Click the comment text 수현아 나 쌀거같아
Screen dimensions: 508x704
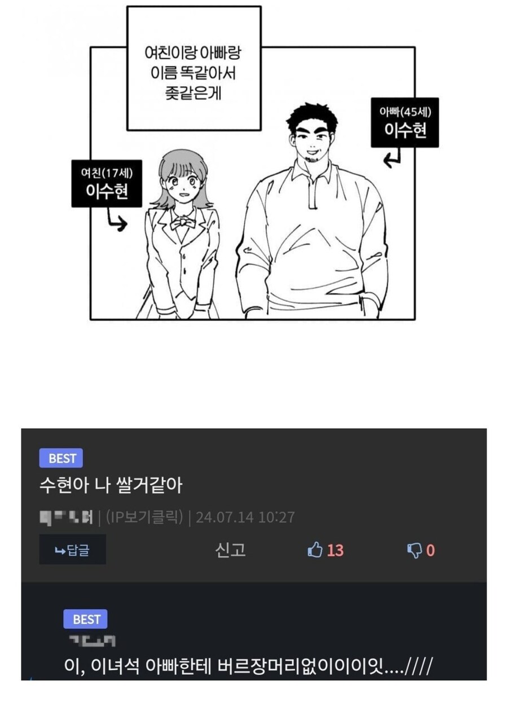pyautogui.click(x=111, y=485)
